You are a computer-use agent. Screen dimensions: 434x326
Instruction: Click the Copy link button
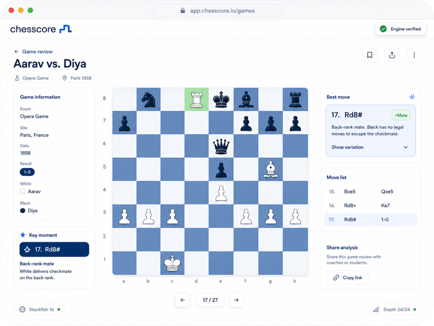(348, 277)
